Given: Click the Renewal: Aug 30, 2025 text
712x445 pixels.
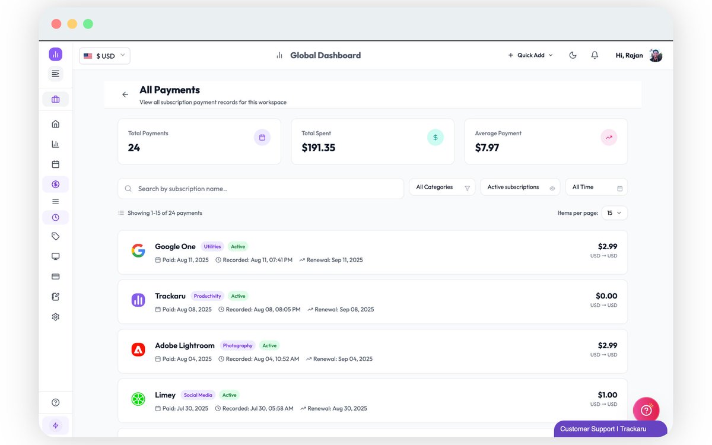Looking at the screenshot, I should click(338, 409).
